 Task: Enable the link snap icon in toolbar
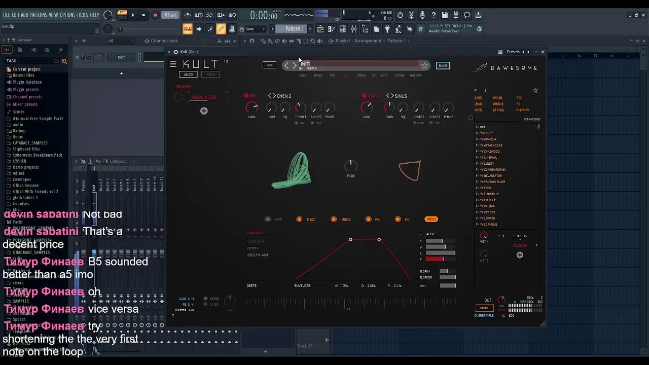[221, 29]
